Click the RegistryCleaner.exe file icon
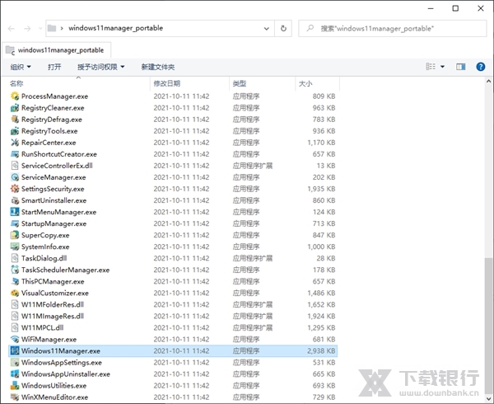The height and width of the screenshot is (404, 494). (x=15, y=108)
